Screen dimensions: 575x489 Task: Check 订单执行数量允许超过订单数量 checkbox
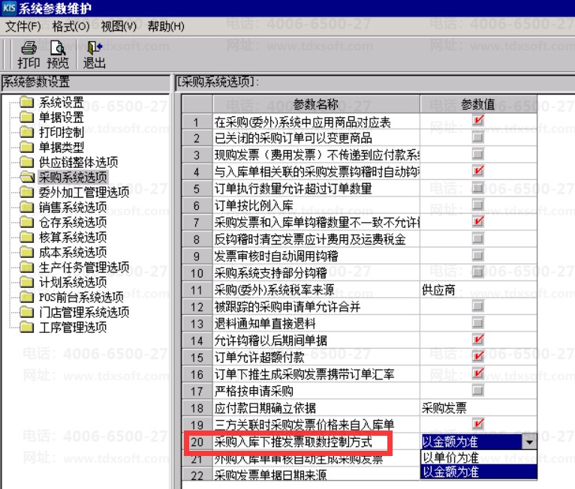[x=478, y=187]
